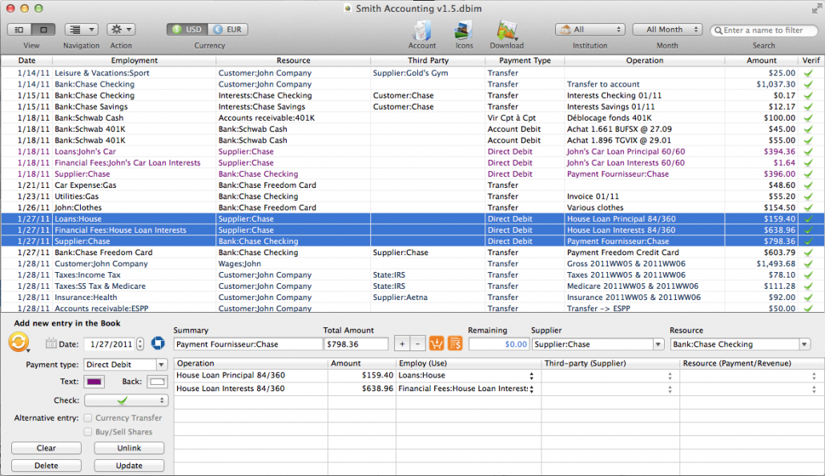Select the Customer:John Company Wages row

point(412,264)
